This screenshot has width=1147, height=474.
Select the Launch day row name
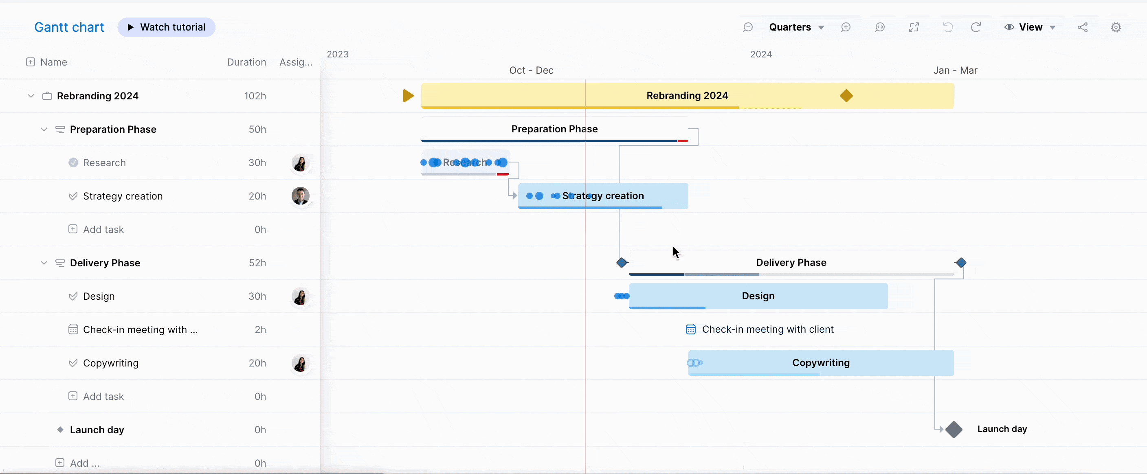click(97, 430)
